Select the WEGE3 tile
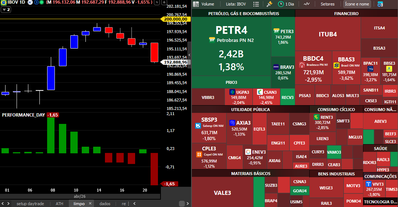This screenshot has width=398, height=207. point(326,188)
